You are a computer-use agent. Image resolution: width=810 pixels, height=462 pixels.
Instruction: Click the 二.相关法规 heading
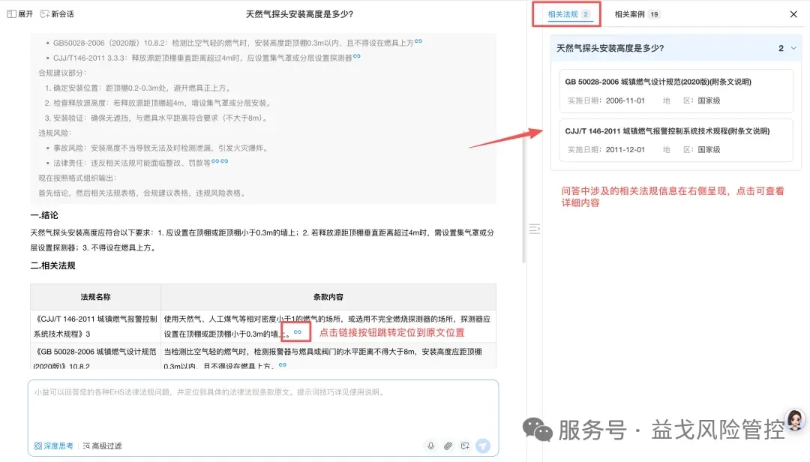(52, 265)
